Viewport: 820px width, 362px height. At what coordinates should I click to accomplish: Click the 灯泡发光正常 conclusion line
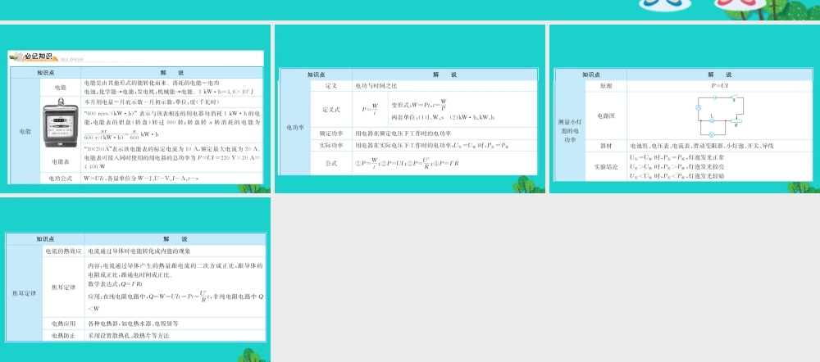point(677,156)
